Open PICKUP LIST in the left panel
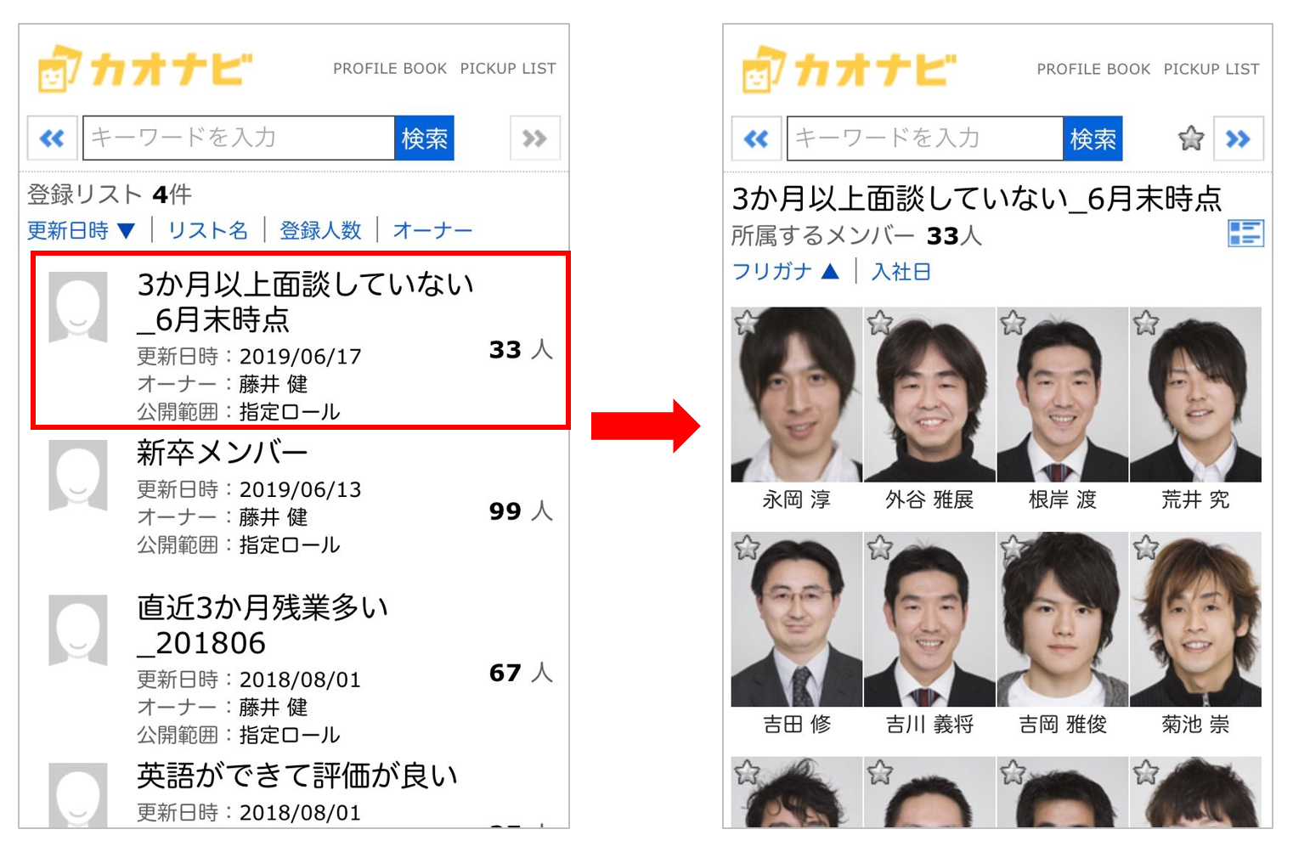Viewport: 1293px width, 852px height. [508, 69]
